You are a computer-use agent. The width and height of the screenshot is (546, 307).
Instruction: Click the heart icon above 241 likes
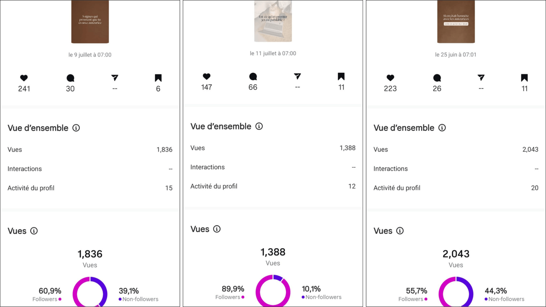tap(24, 78)
